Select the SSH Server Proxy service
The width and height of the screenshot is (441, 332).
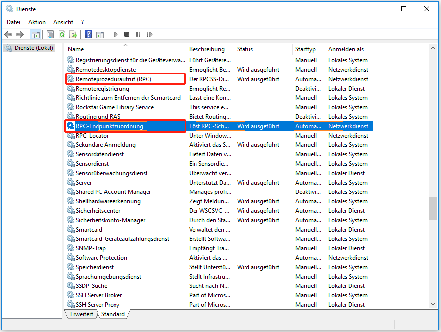98,304
